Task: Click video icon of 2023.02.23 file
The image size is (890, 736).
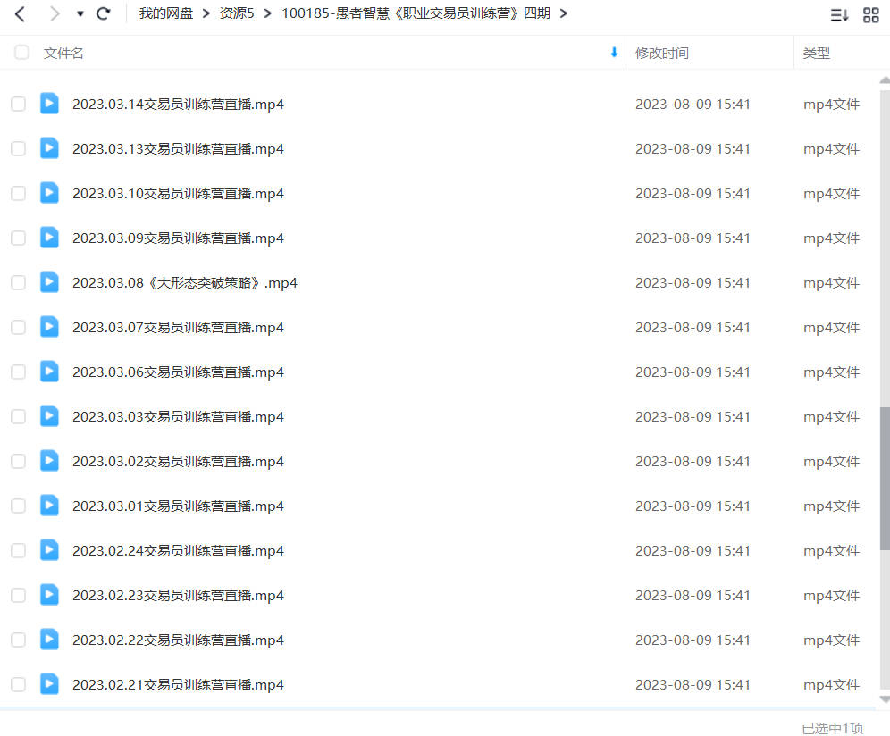Action: [49, 594]
